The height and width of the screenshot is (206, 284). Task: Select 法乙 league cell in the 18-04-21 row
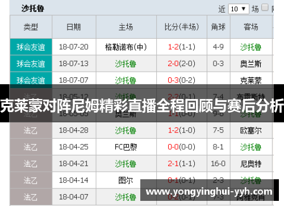31,164
